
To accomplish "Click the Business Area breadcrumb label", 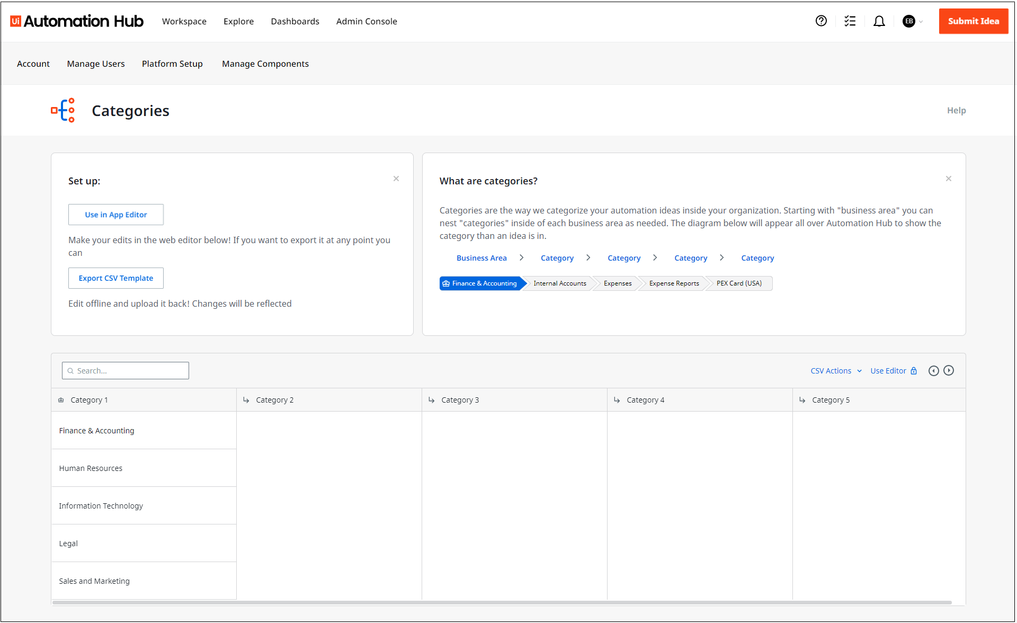I will (x=481, y=258).
